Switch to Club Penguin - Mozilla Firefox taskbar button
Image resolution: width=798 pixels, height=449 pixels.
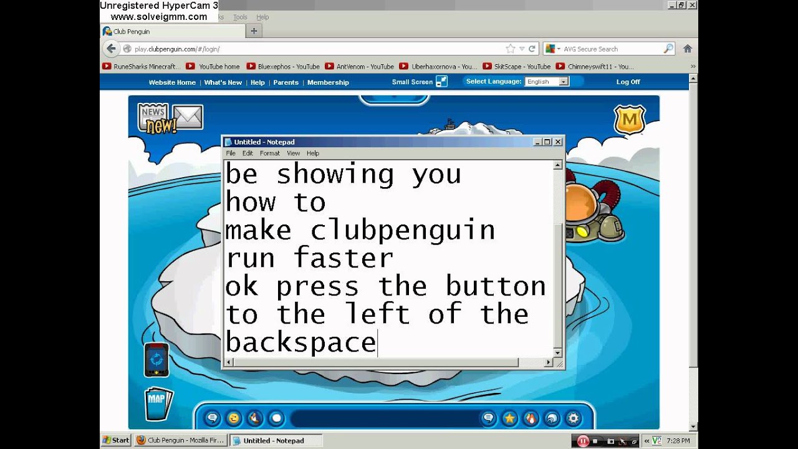tap(181, 440)
